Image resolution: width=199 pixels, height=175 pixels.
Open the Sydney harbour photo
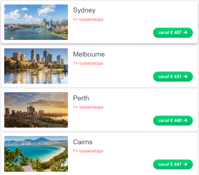(36, 22)
